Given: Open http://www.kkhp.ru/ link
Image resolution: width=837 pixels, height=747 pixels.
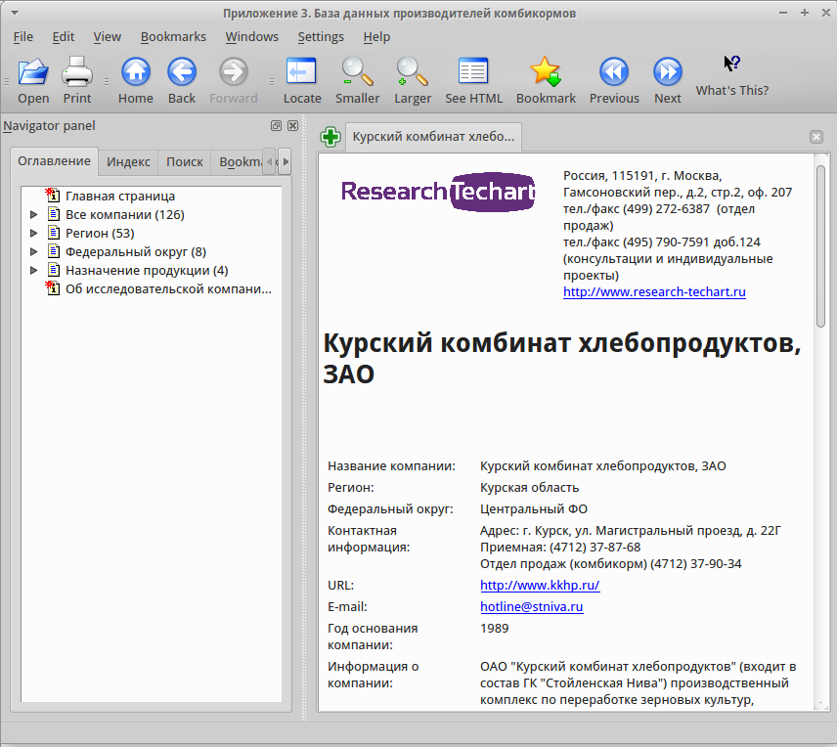Looking at the screenshot, I should click(x=540, y=586).
